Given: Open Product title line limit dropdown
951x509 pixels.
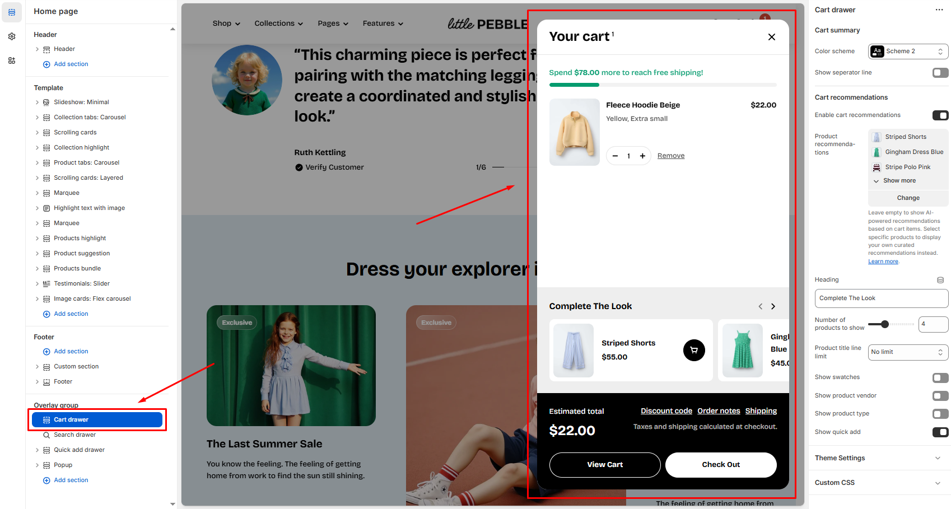Looking at the screenshot, I should [907, 352].
